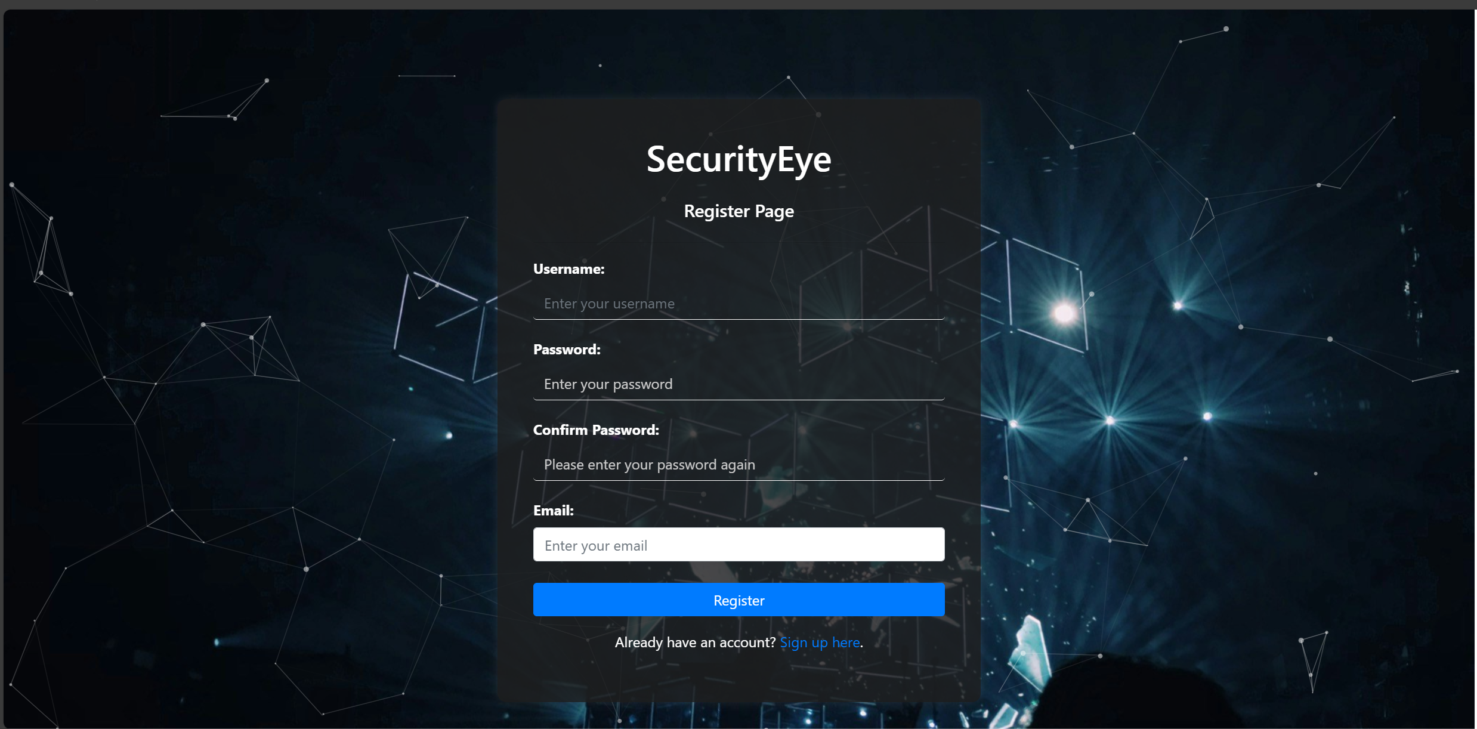The width and height of the screenshot is (1477, 729).
Task: Click the brightest white spotlight beside the form
Action: pyautogui.click(x=1064, y=313)
